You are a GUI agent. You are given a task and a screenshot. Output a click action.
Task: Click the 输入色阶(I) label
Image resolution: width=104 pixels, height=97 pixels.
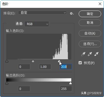[x=15, y=31]
